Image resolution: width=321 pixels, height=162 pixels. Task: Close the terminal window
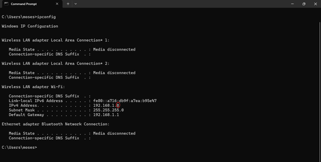(315, 4)
